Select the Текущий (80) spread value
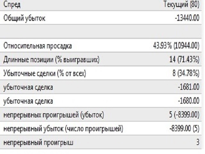The width and height of the screenshot is (205, 154). tap(182, 4)
